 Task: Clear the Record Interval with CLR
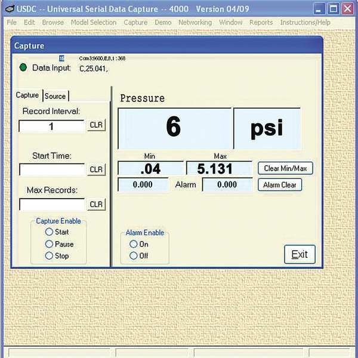pyautogui.click(x=96, y=126)
